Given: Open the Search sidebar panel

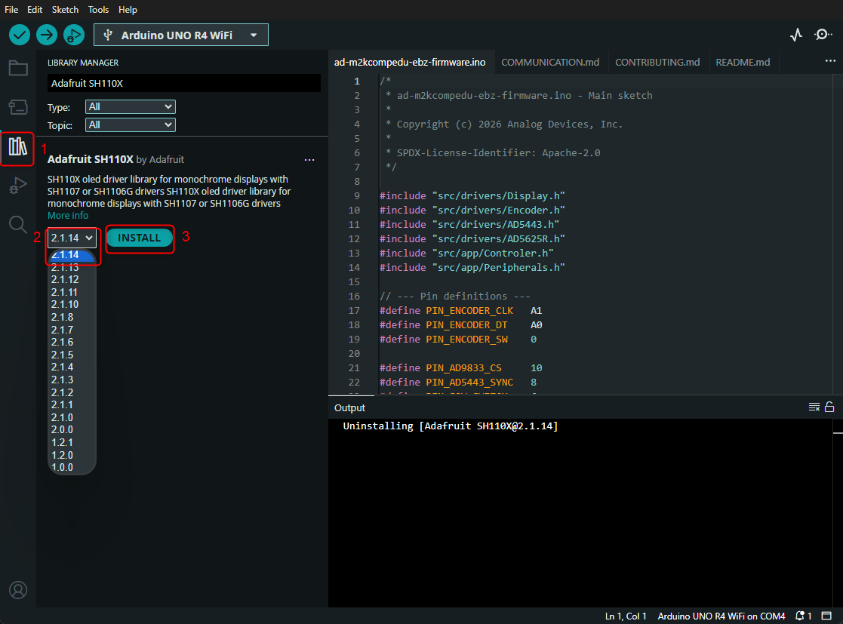Looking at the screenshot, I should click(18, 224).
